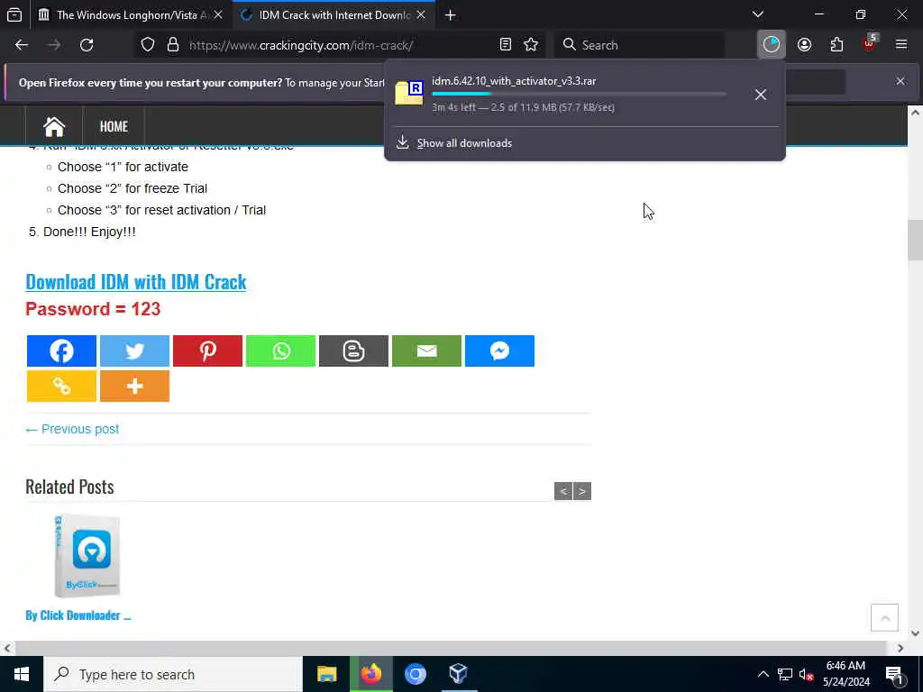Viewport: 923px width, 692px height.
Task: Open more share options orange plus button
Action: [x=135, y=386]
